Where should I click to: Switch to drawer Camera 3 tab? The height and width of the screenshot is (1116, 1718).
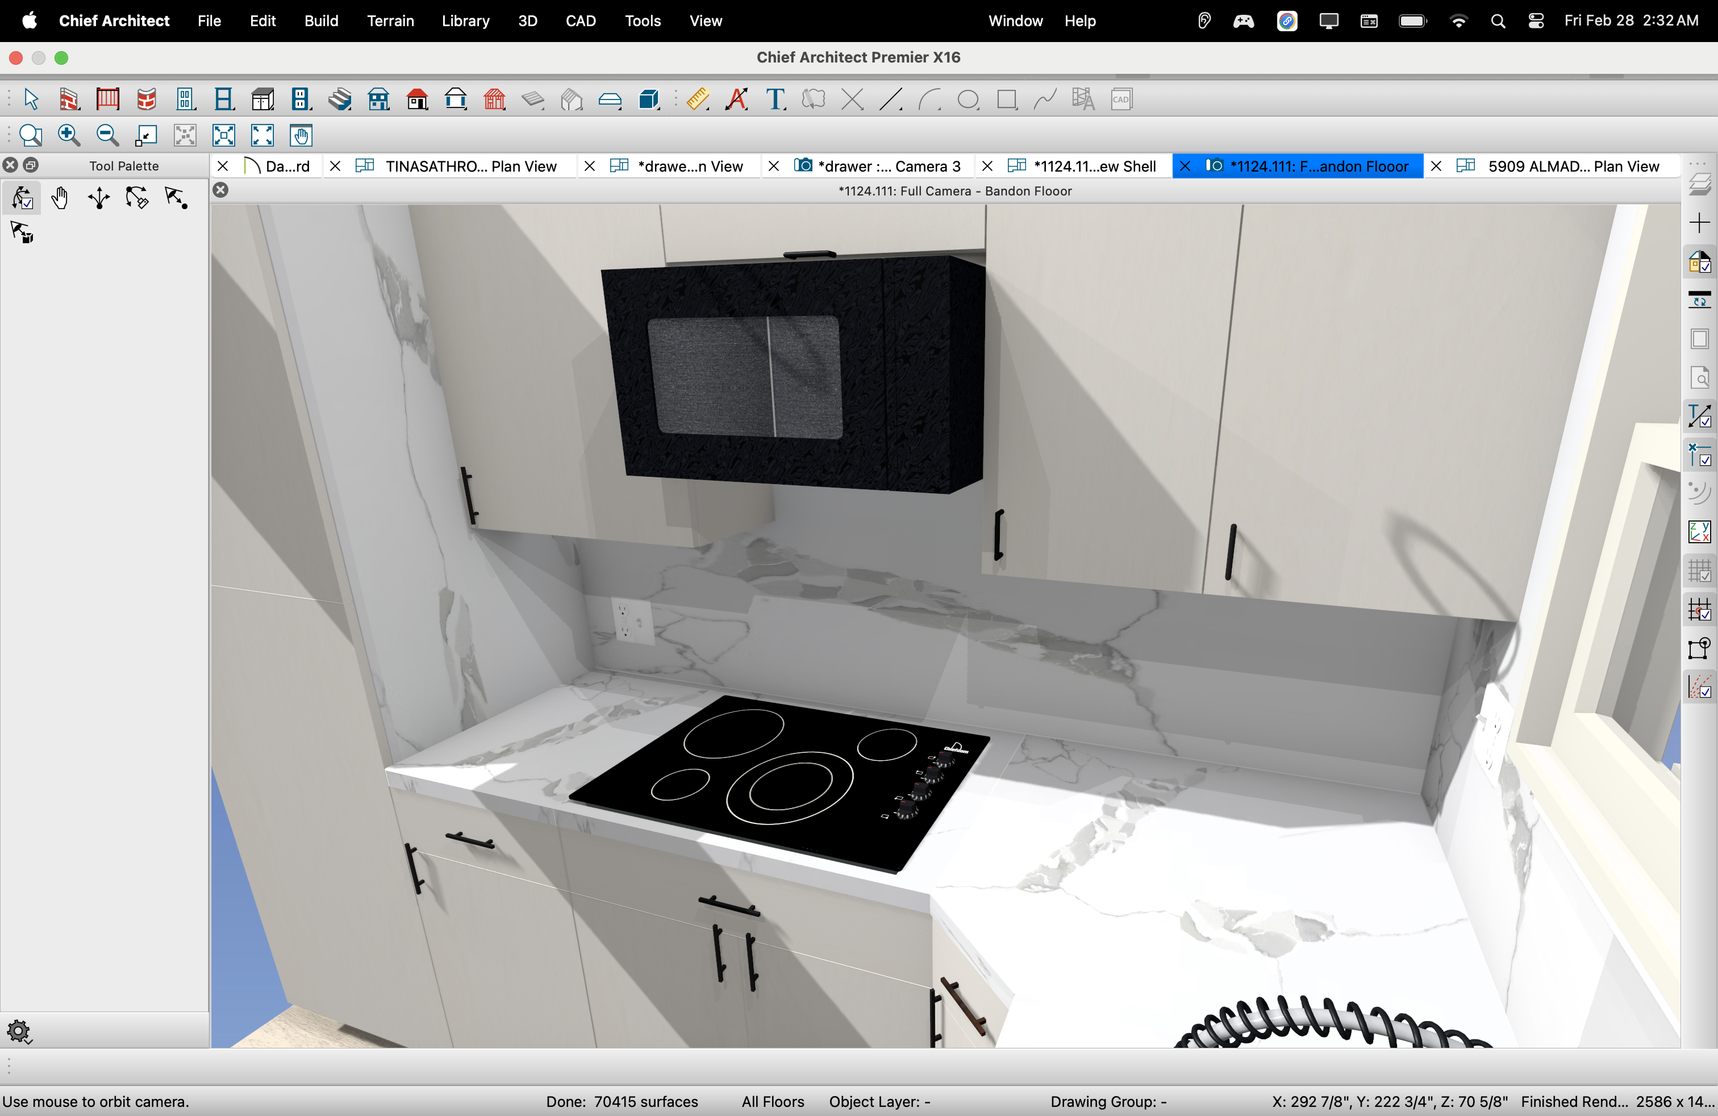pos(889,166)
